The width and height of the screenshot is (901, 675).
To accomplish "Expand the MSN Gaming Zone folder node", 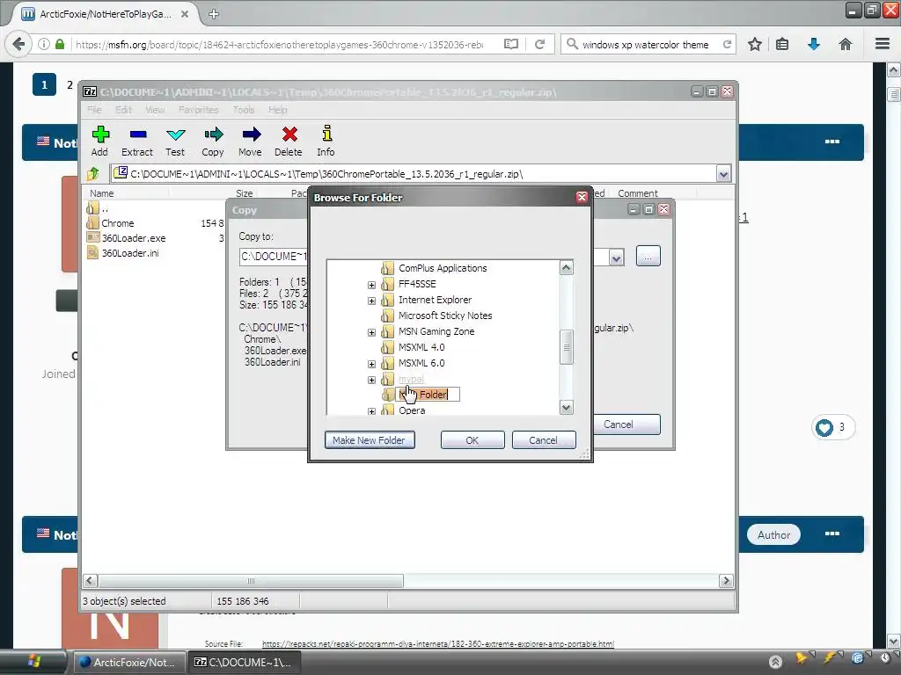I will click(x=372, y=332).
